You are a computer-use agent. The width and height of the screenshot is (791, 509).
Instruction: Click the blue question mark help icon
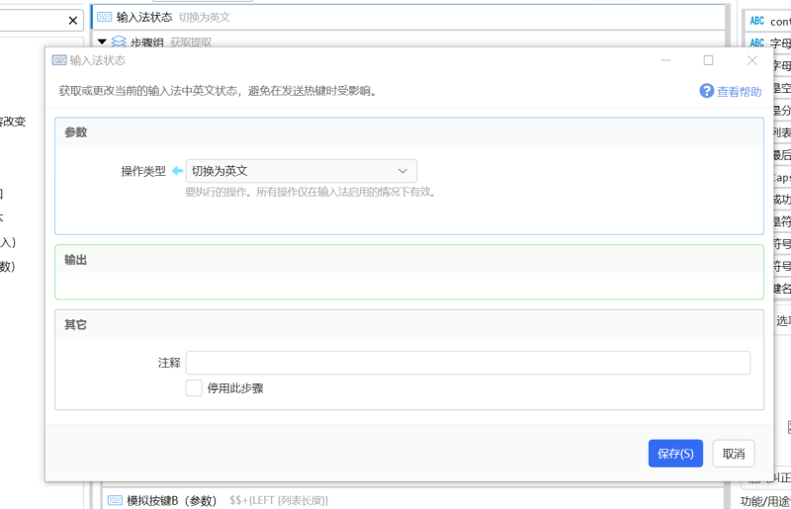coord(706,91)
